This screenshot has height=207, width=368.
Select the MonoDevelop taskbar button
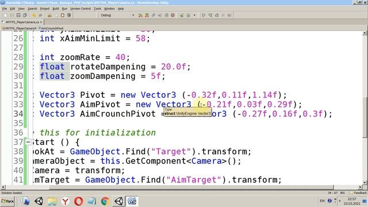click(132, 201)
